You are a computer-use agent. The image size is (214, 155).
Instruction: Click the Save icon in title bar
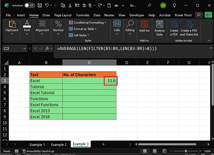point(40,5)
